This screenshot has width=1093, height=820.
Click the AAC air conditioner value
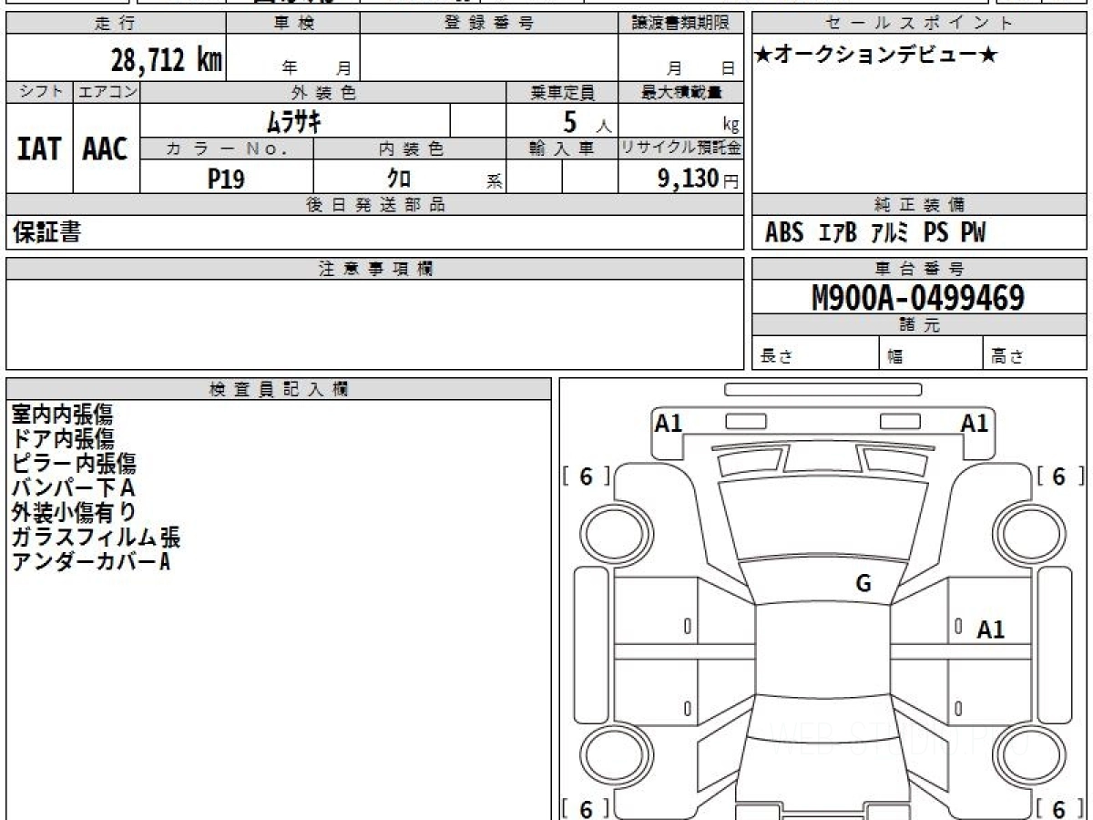click(106, 149)
